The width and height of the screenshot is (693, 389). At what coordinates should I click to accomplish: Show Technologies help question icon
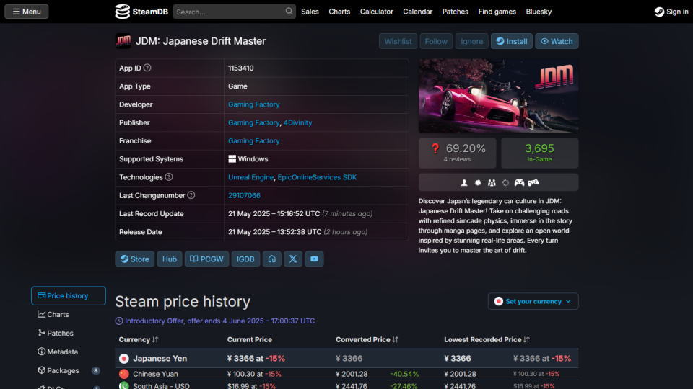point(169,177)
